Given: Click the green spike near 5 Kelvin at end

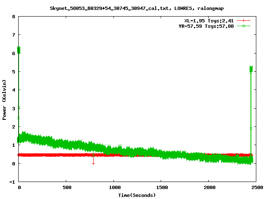Looking at the screenshot, I should [251, 69].
